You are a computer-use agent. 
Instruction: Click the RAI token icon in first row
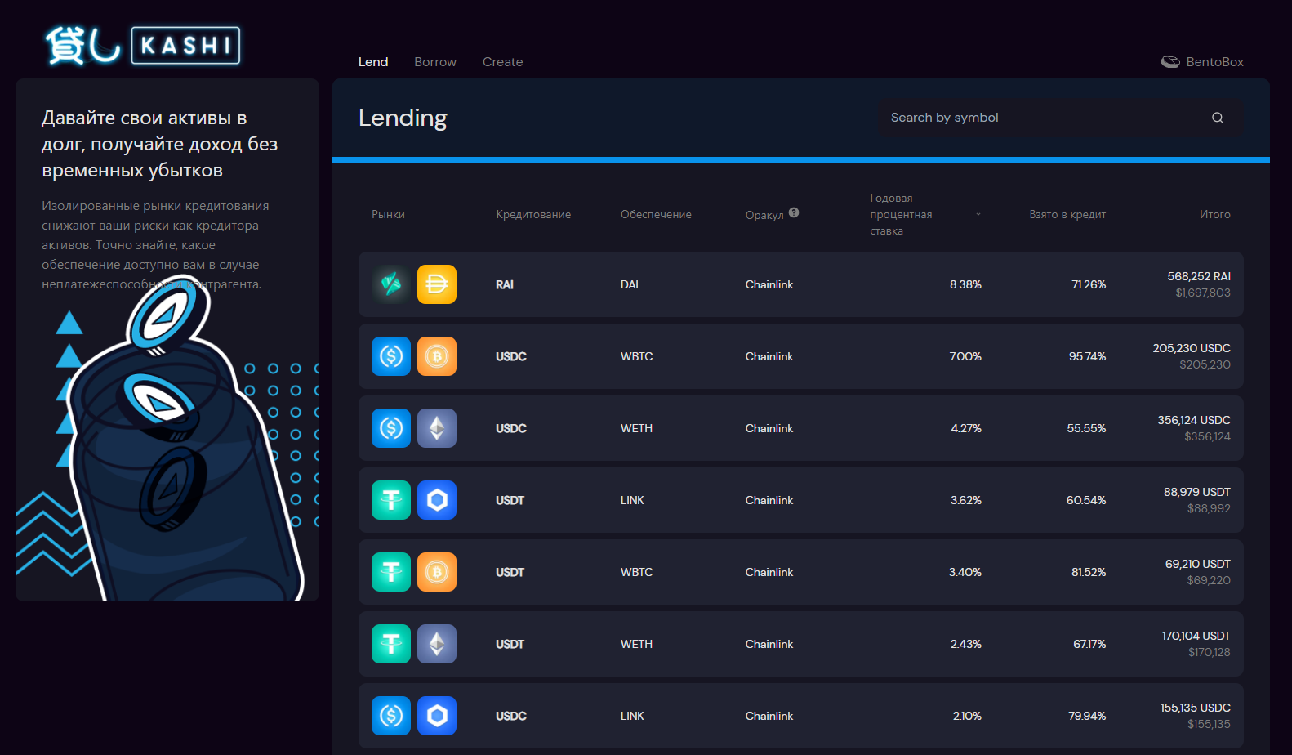coord(391,284)
